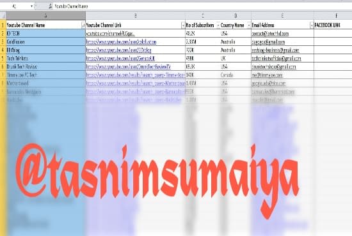The image size is (352, 236).
Task: Open the EEVblog YouTube user link
Action: 119,50
